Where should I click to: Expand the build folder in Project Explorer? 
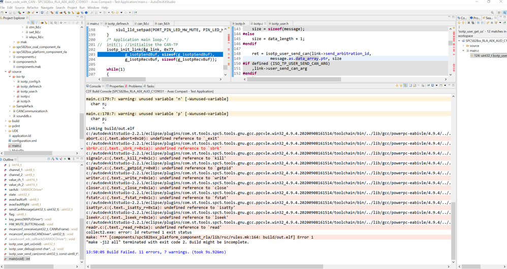[6, 121]
